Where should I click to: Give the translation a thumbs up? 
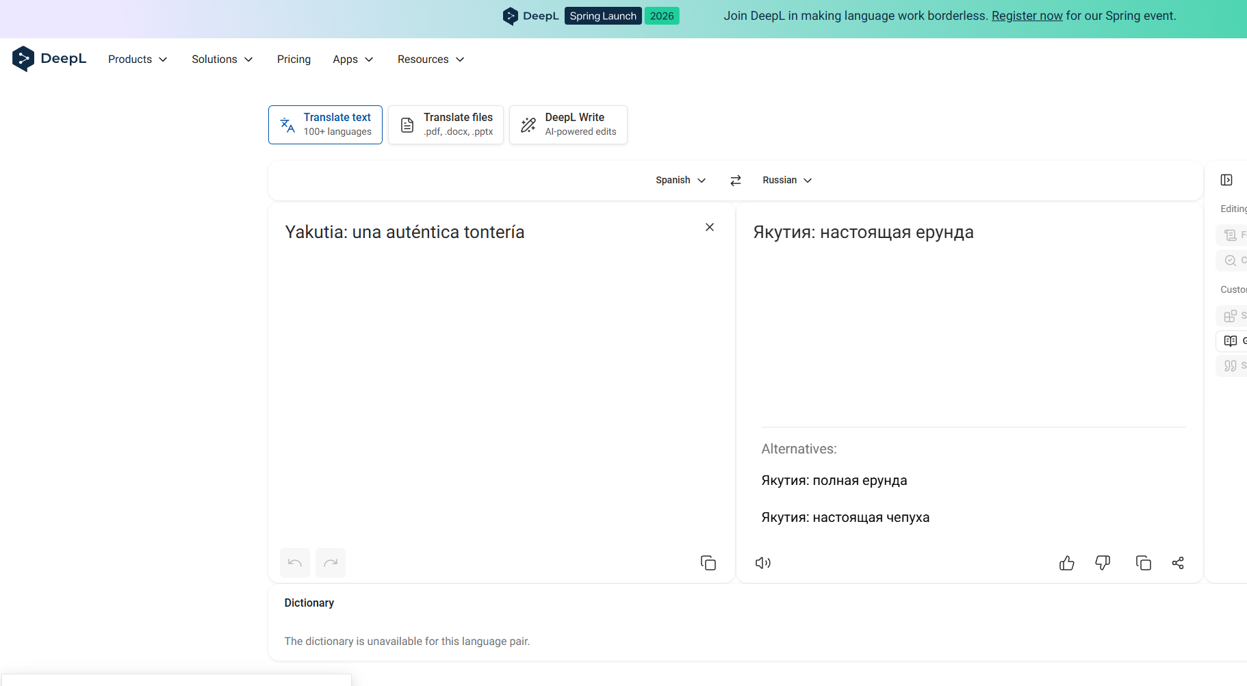[x=1067, y=563]
